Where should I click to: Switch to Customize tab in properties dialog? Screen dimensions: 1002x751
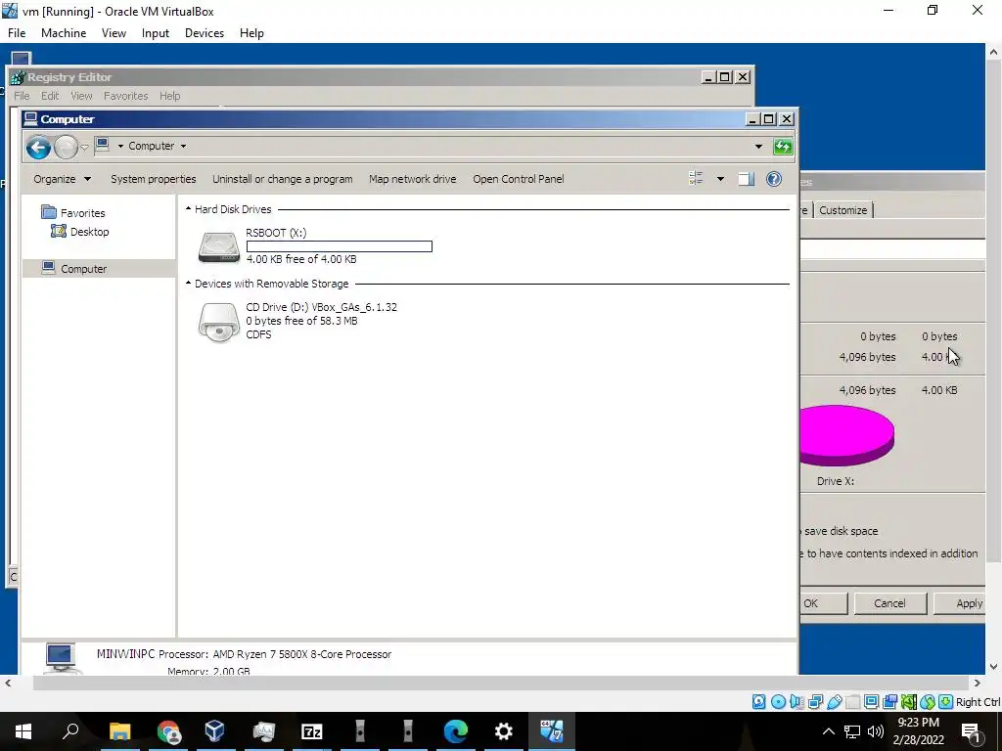843,210
